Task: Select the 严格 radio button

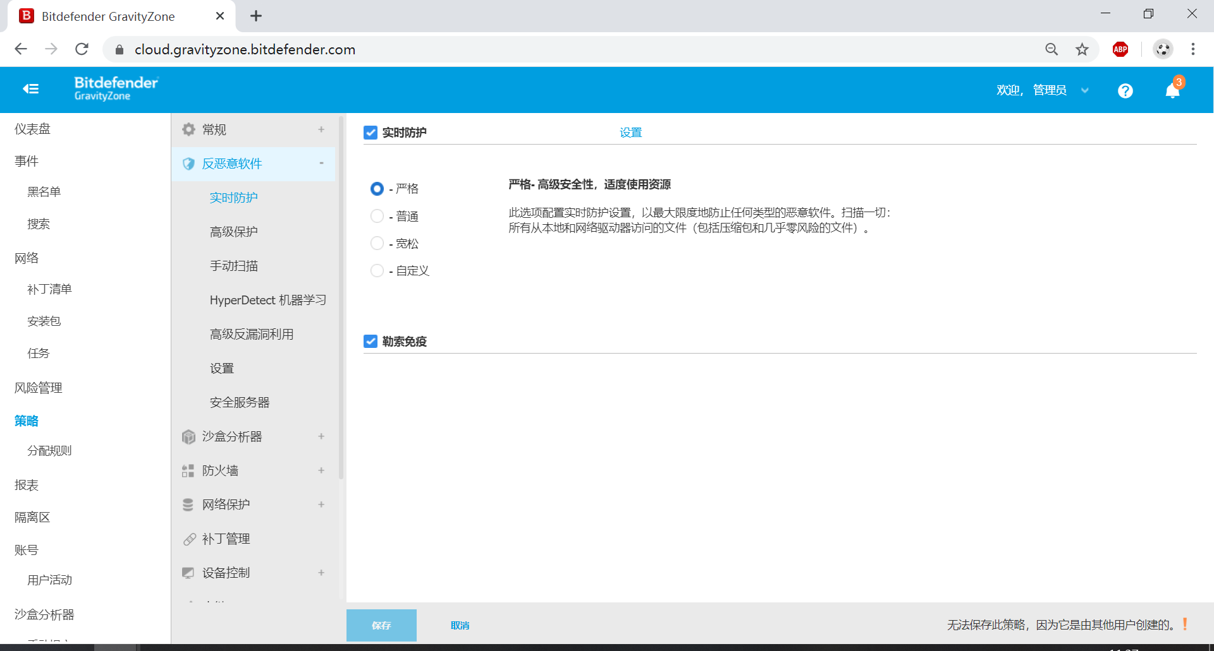Action: [x=377, y=189]
